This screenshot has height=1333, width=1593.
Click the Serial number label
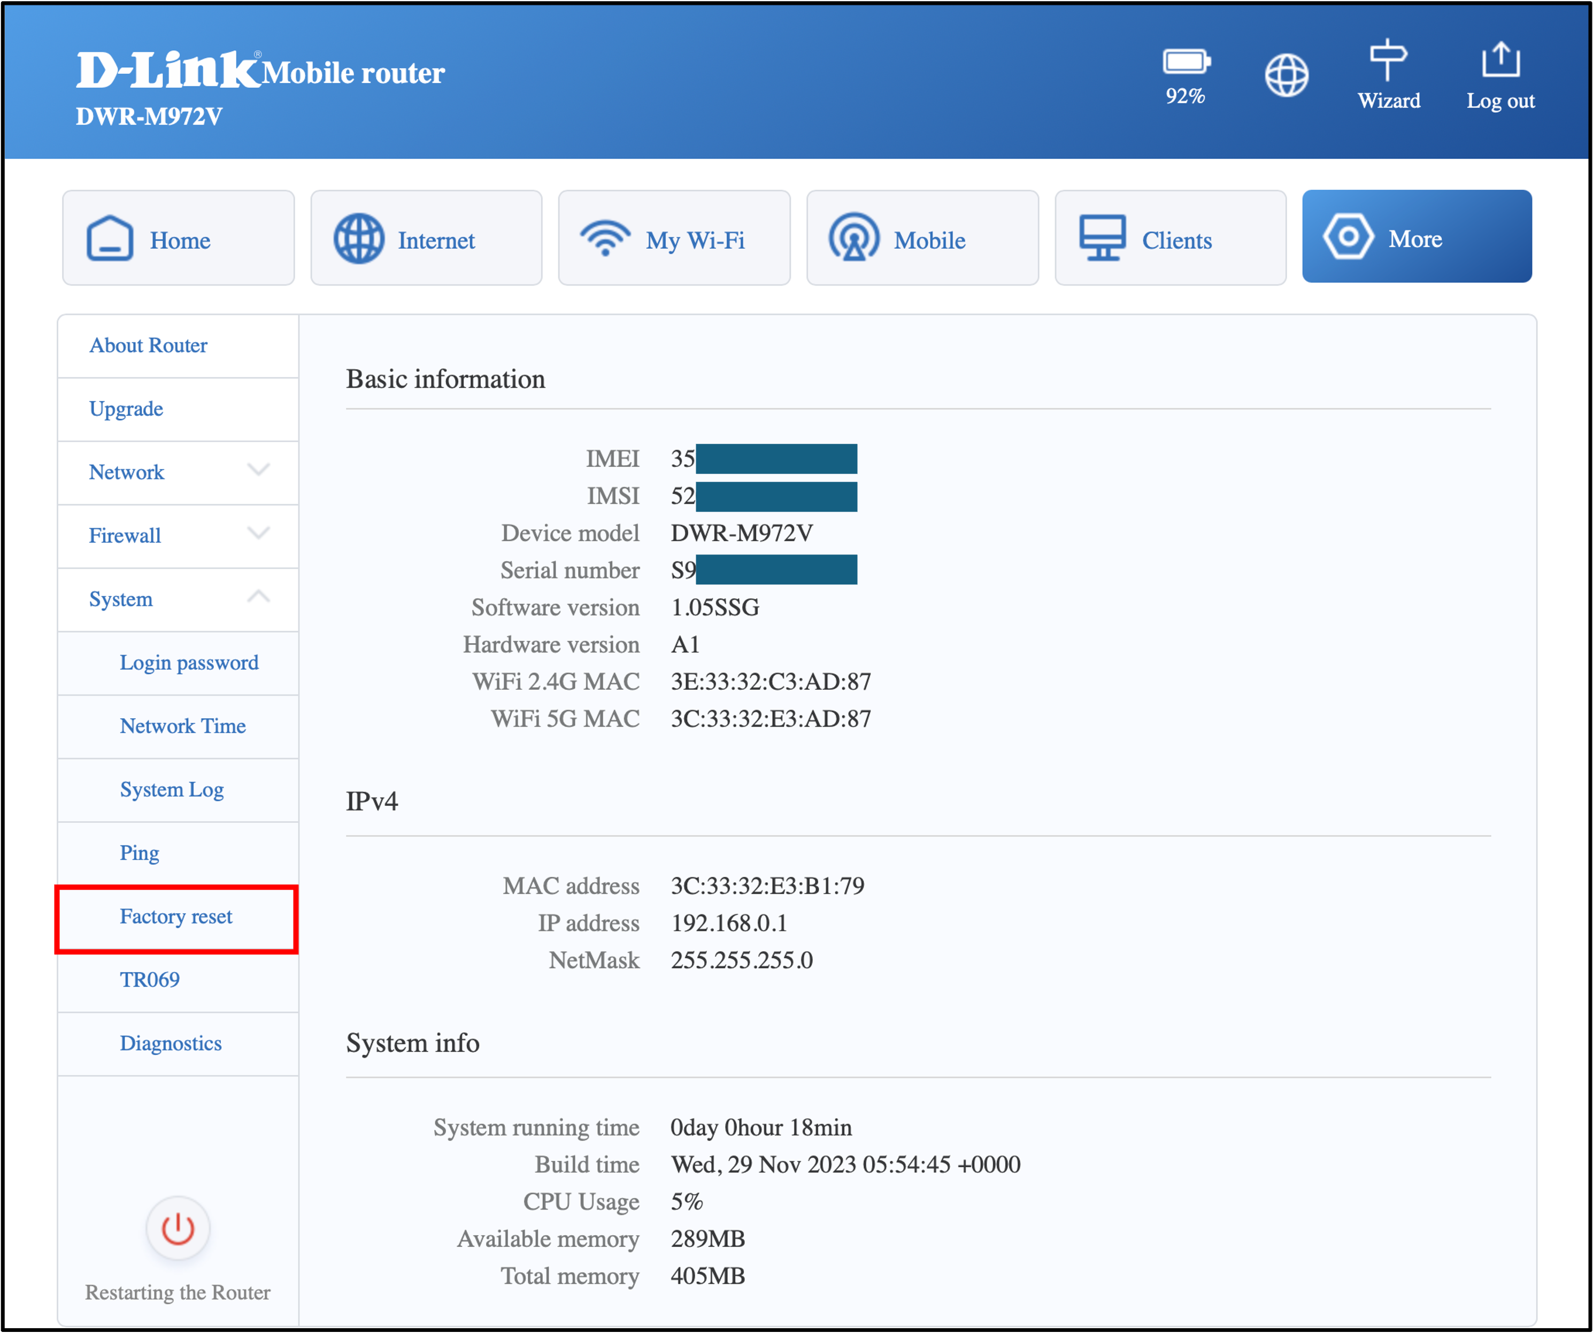570,570
